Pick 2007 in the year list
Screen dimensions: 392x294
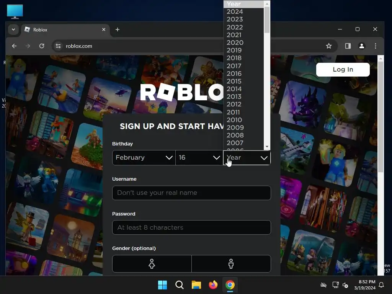coord(243,143)
